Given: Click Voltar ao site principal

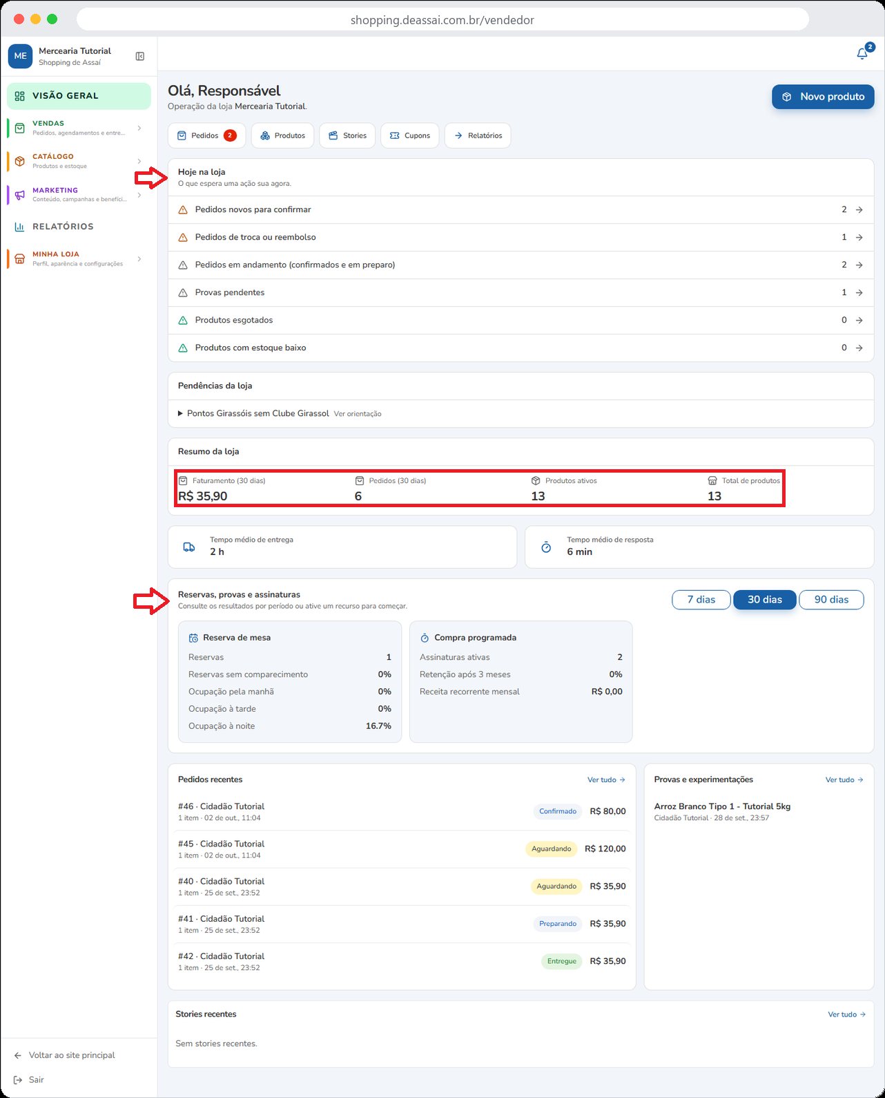Looking at the screenshot, I should (72, 1055).
